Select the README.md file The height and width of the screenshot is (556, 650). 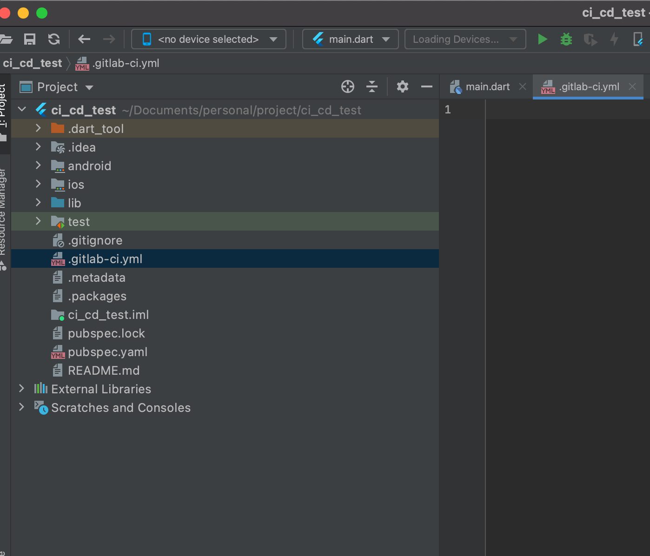coord(225,370)
